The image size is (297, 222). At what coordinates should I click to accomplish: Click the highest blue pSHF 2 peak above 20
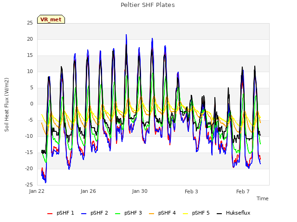point(126,35)
